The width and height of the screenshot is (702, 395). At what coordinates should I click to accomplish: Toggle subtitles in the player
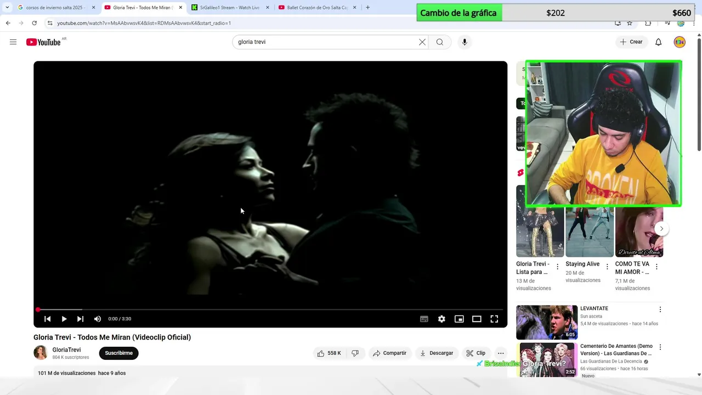[424, 319]
